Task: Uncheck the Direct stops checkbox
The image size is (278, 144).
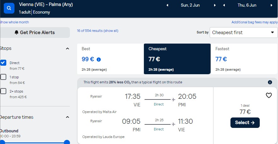Action: click(x=3, y=63)
